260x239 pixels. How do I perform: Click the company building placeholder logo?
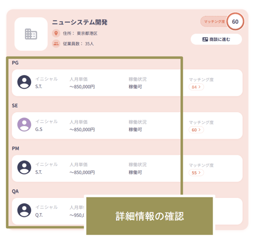pos(31,34)
